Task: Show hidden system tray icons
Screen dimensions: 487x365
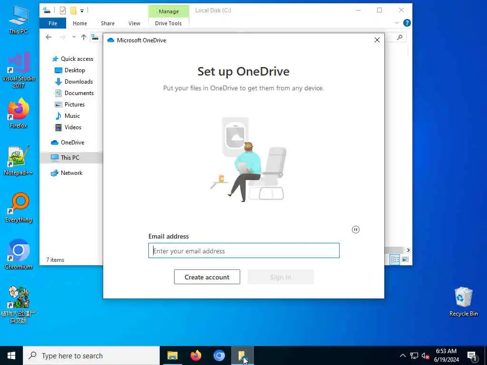Action: 402,355
